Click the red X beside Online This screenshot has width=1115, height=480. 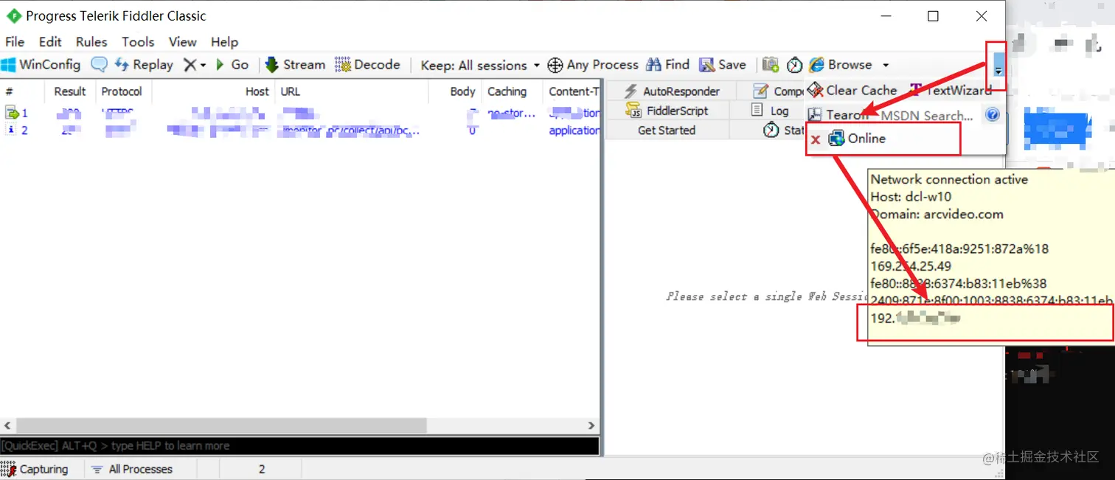pos(816,139)
